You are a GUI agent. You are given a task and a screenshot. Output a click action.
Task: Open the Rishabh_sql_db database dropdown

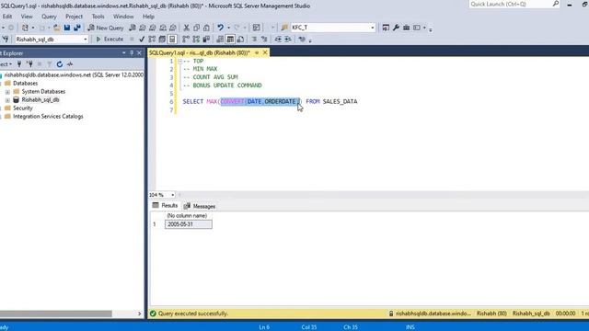point(86,40)
